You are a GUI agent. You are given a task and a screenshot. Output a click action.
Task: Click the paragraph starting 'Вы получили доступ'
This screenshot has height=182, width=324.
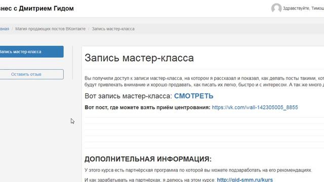[x=204, y=81]
